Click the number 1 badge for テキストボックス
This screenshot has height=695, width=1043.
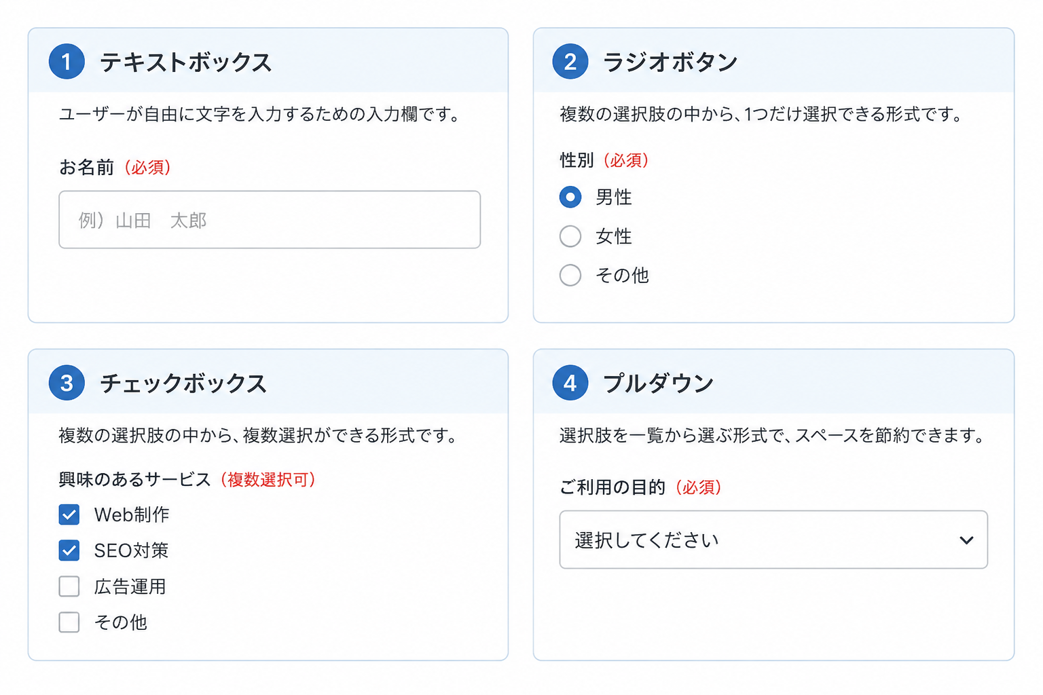click(x=67, y=62)
